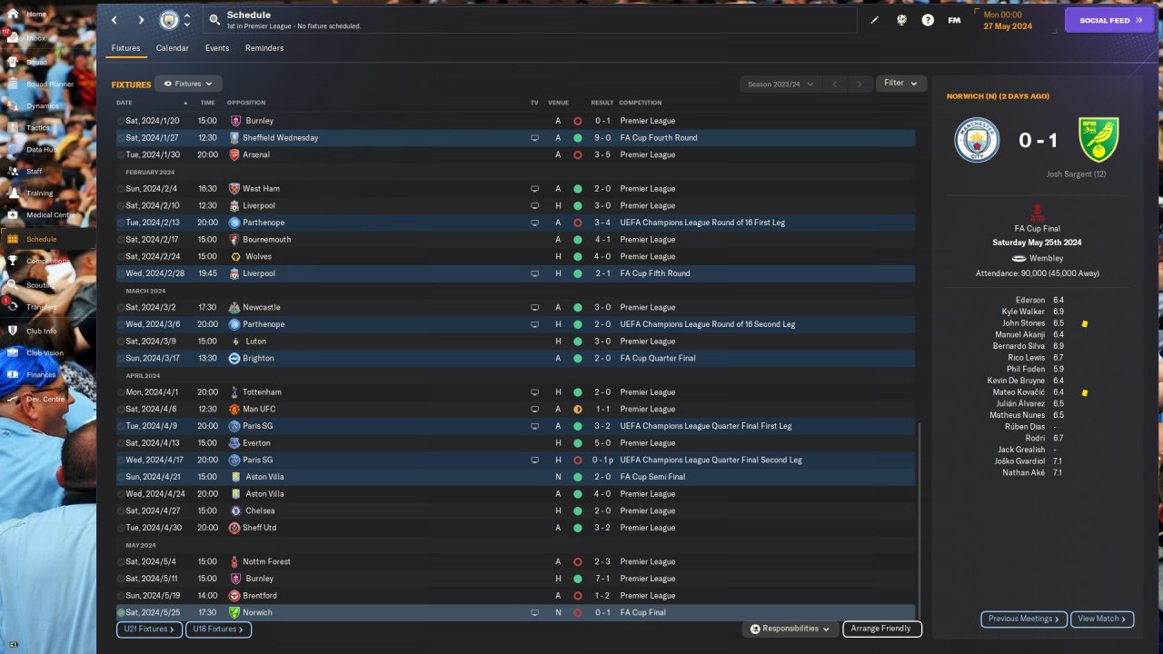
Task: Click the Norwich FA Cup Final fixture row
Action: tap(515, 613)
